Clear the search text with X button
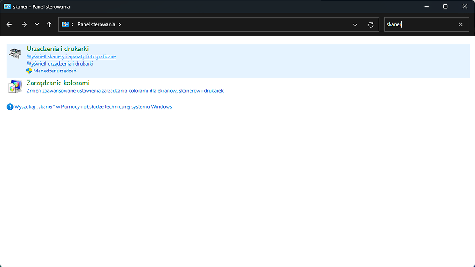475x267 pixels. click(460, 24)
